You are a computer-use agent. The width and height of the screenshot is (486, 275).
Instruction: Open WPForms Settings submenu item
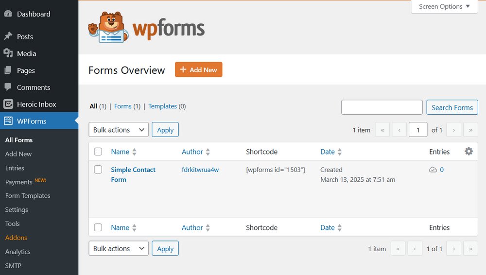tap(17, 210)
